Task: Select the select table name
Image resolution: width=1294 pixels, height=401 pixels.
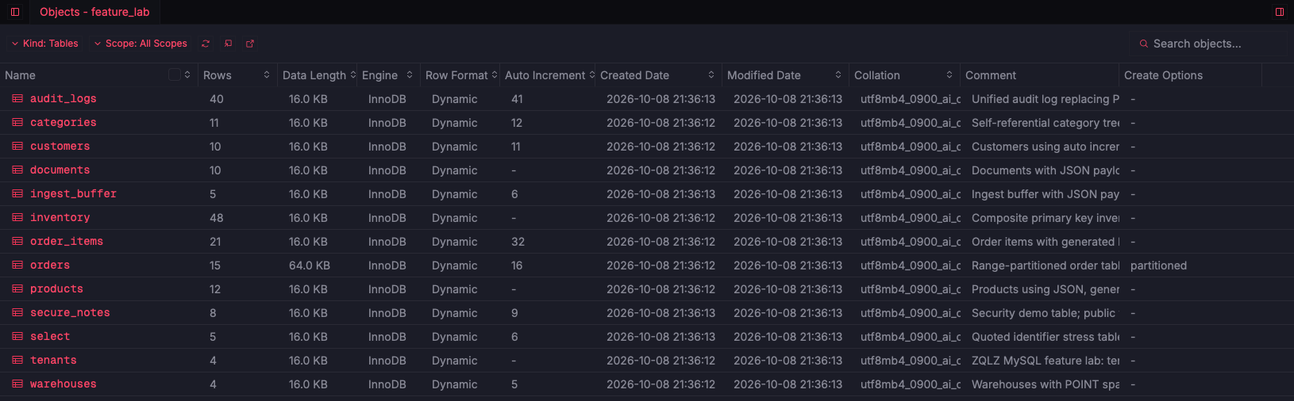Action: pos(50,337)
